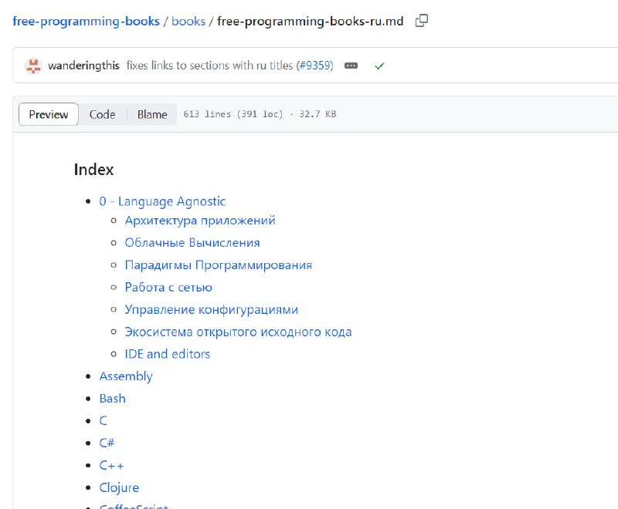Expand commit message with ellipsis button

point(351,66)
